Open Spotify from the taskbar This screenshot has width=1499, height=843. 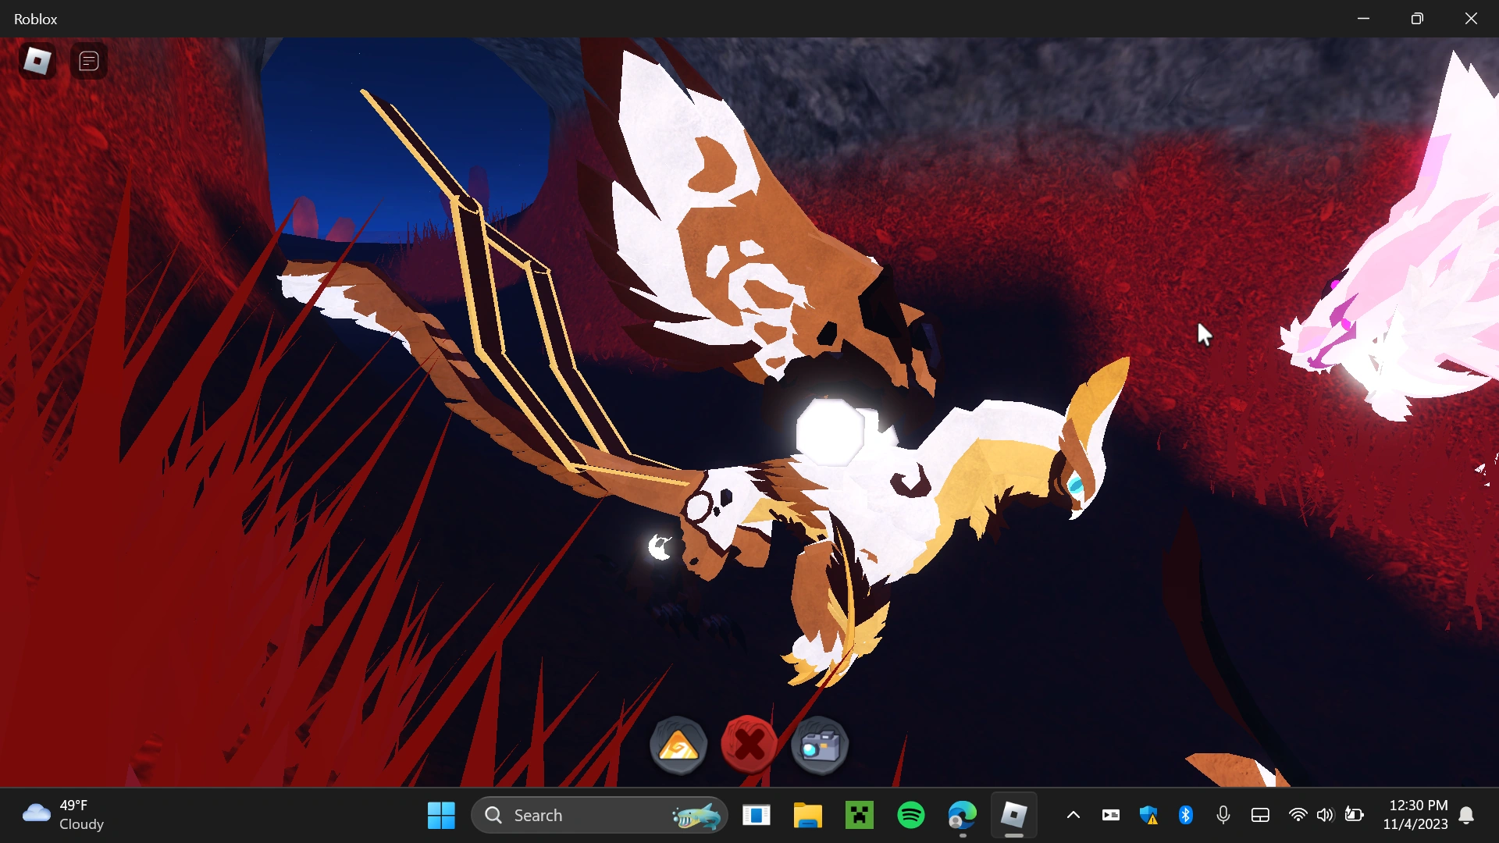click(911, 815)
